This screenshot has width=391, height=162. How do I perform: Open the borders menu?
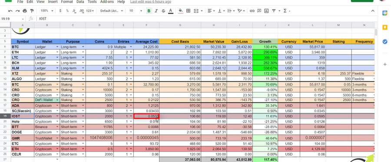click(188, 11)
